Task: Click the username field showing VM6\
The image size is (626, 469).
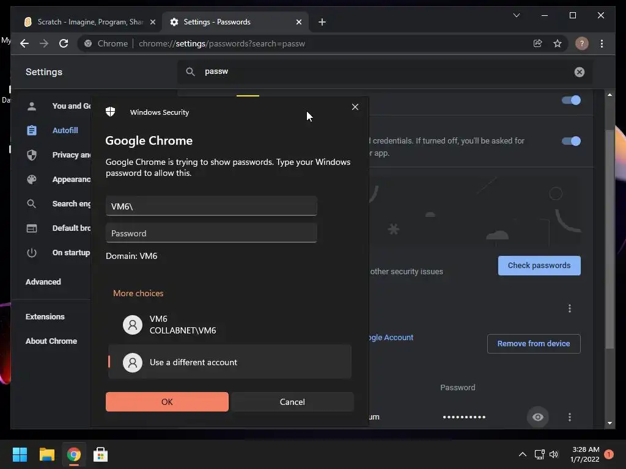Action: 211,206
